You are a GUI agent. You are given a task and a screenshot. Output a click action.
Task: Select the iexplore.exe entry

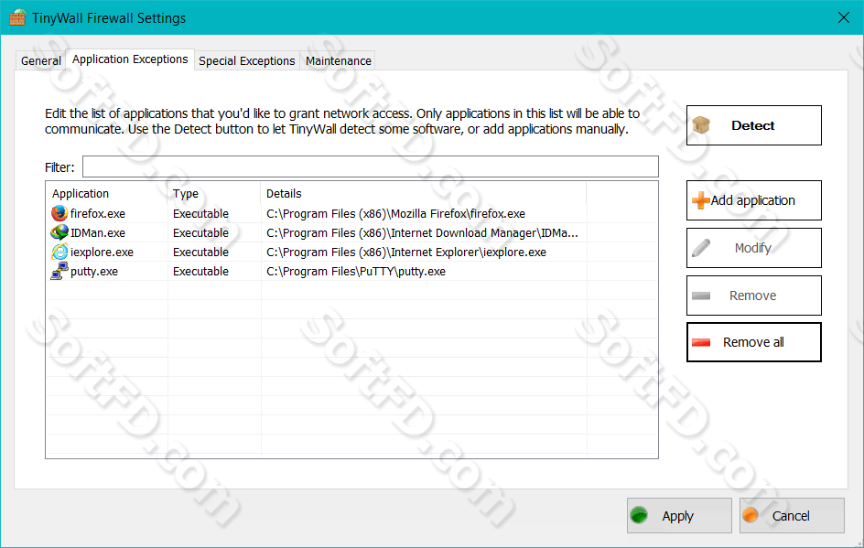[102, 253]
